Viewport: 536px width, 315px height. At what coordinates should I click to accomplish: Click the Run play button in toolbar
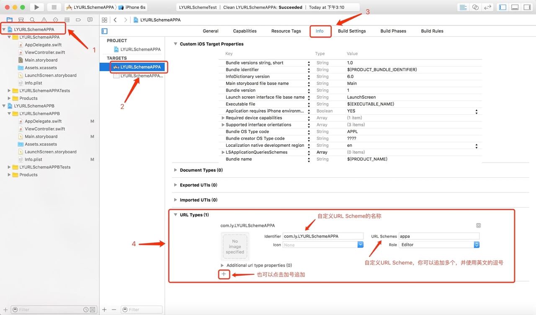click(37, 7)
